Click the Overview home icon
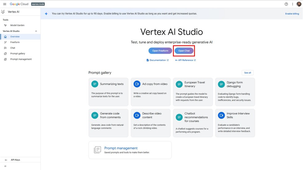303x170 pixels. pyautogui.click(x=6, y=37)
